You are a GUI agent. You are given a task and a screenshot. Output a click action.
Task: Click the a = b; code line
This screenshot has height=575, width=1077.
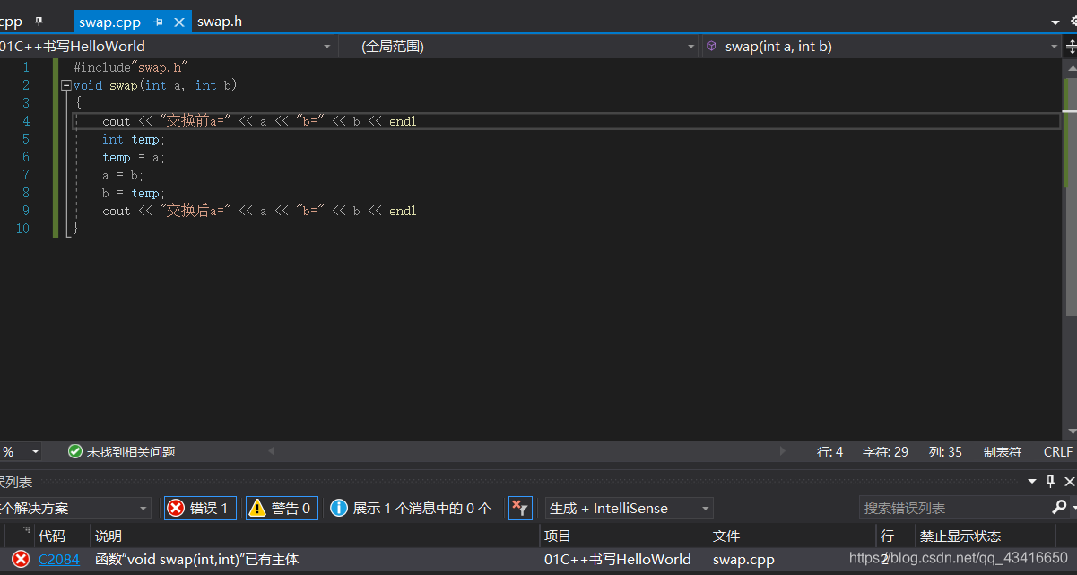click(x=123, y=175)
